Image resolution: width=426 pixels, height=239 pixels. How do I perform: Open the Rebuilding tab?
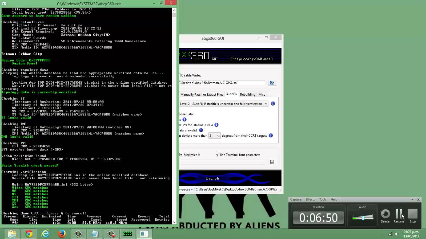[248, 95]
